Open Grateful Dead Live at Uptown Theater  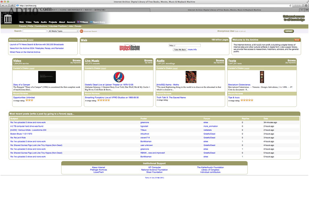coord(109,85)
